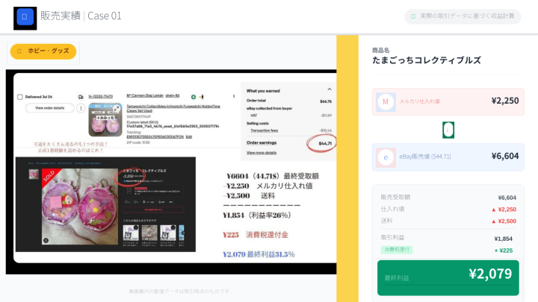538x302 pixels.
Task: Click the green arrow icon between price cards
Action: click(448, 130)
